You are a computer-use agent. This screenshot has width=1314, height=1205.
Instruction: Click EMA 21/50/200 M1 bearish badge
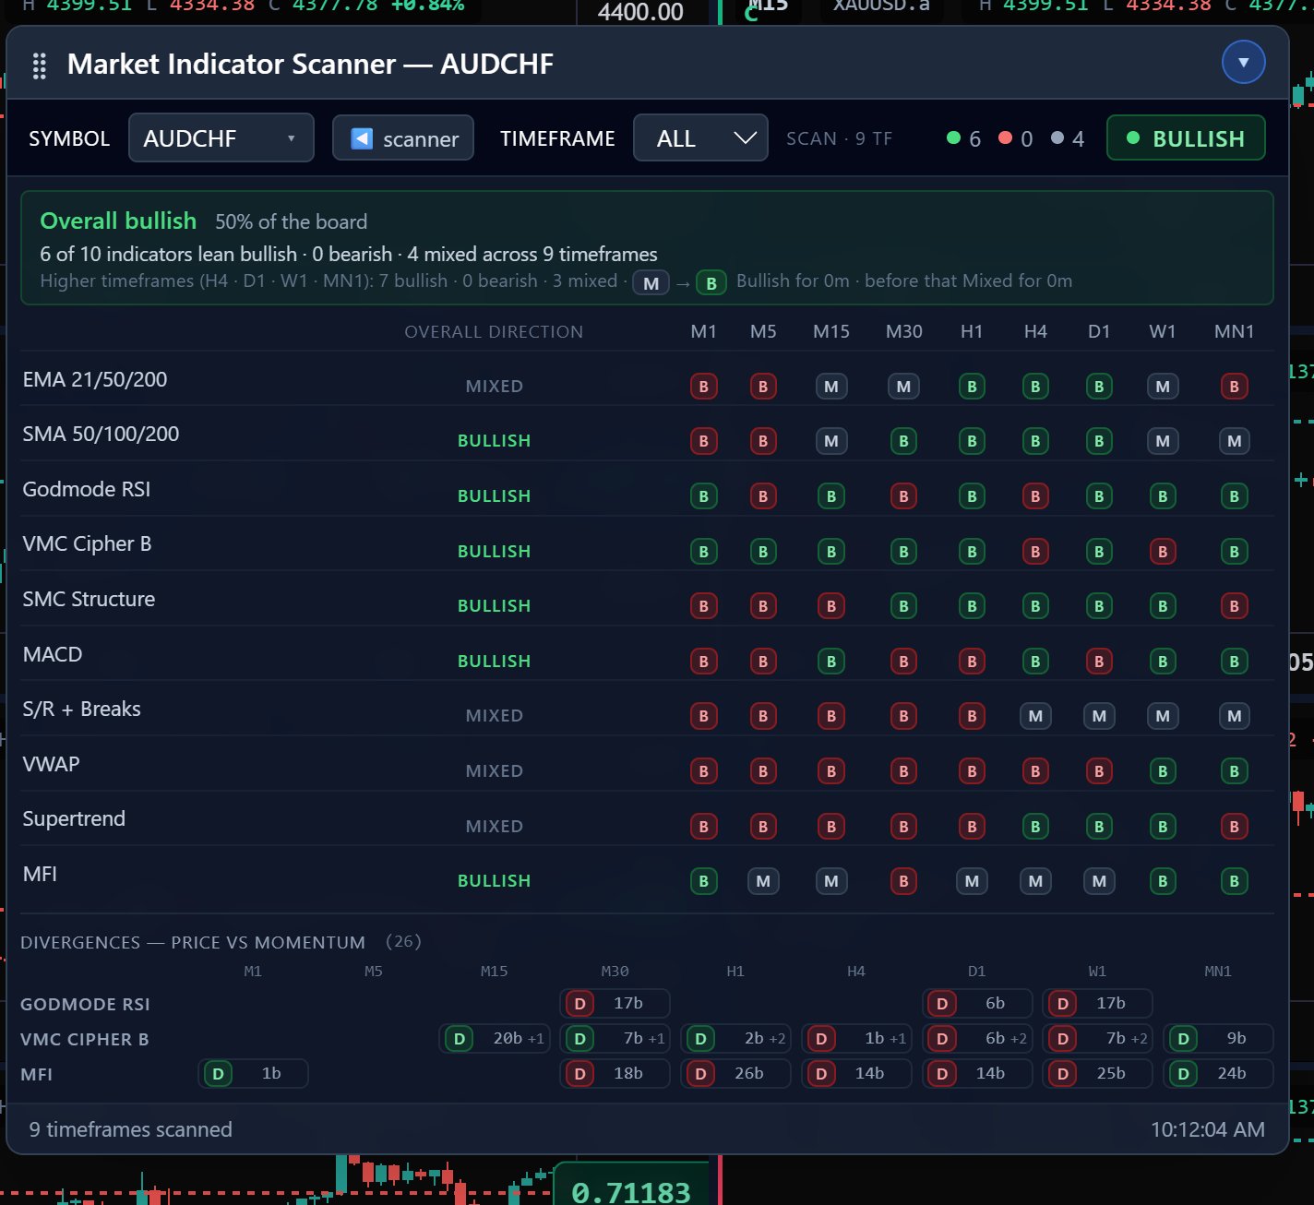point(704,387)
